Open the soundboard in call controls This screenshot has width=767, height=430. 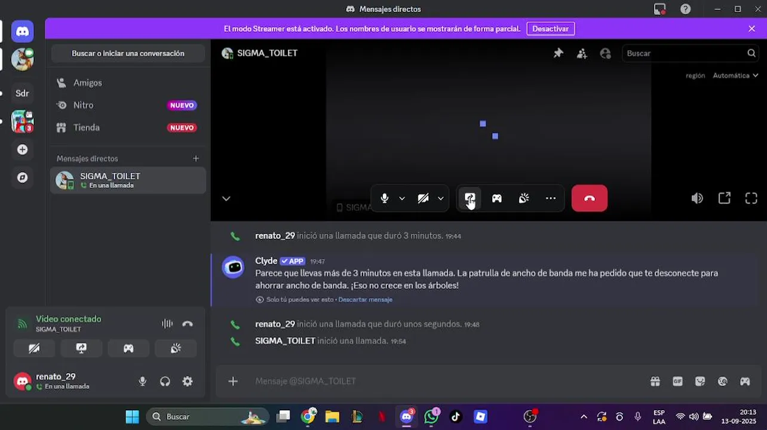[524, 198]
